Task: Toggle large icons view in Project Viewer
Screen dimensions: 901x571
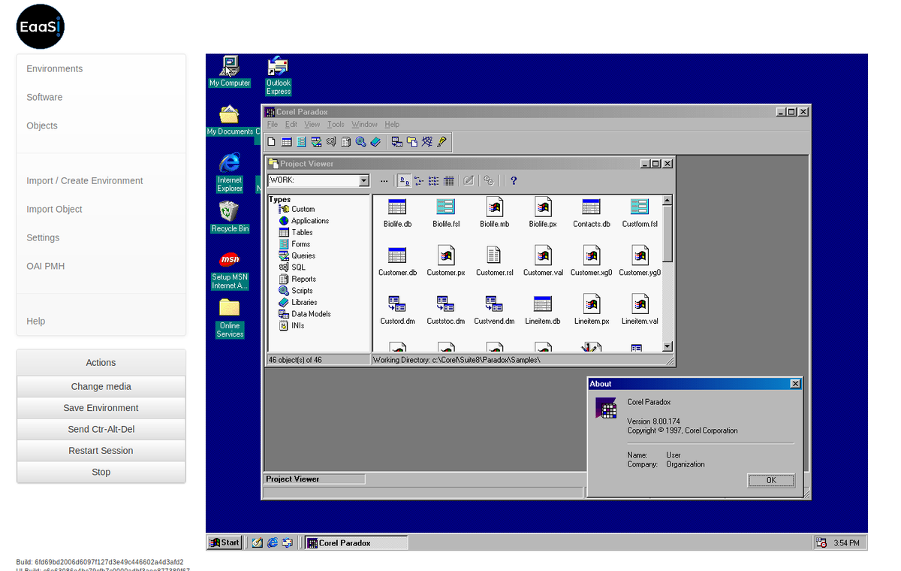Action: [404, 181]
